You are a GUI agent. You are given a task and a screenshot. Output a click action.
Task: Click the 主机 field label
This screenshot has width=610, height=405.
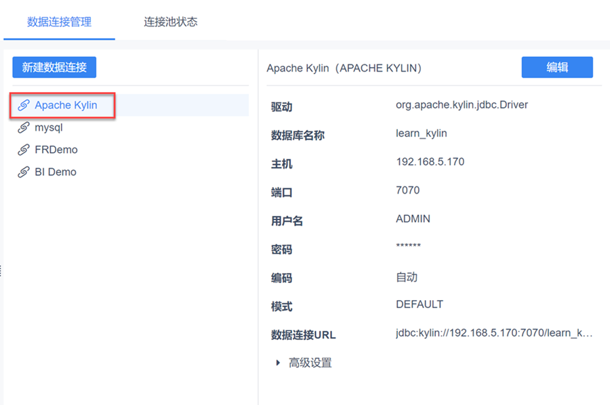pyautogui.click(x=282, y=164)
